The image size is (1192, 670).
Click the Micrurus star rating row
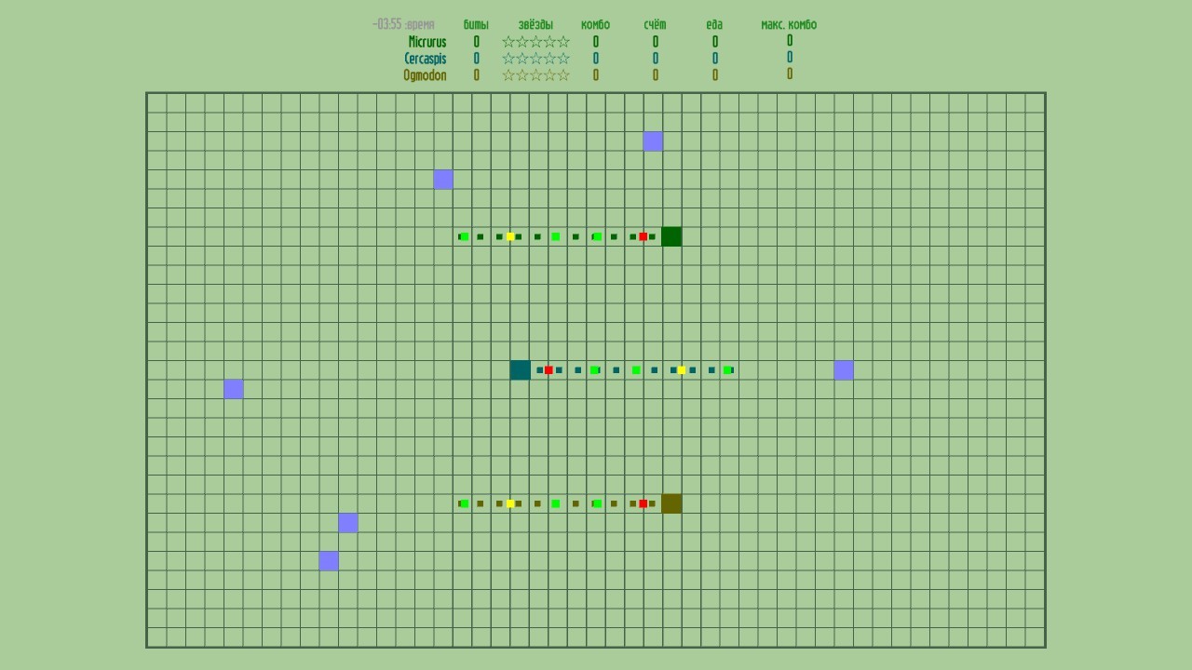click(535, 42)
